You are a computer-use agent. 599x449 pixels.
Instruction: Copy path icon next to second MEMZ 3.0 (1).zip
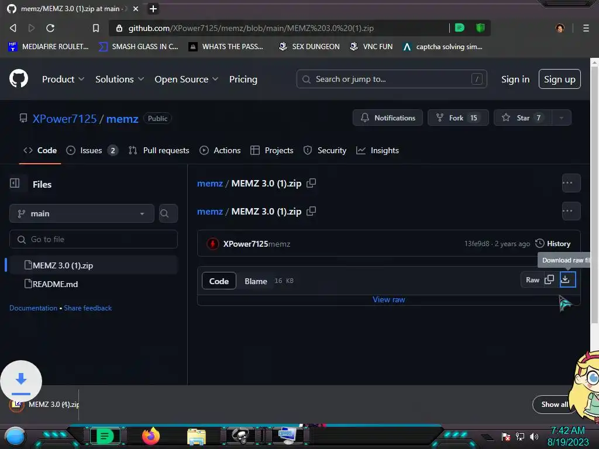pyautogui.click(x=311, y=210)
